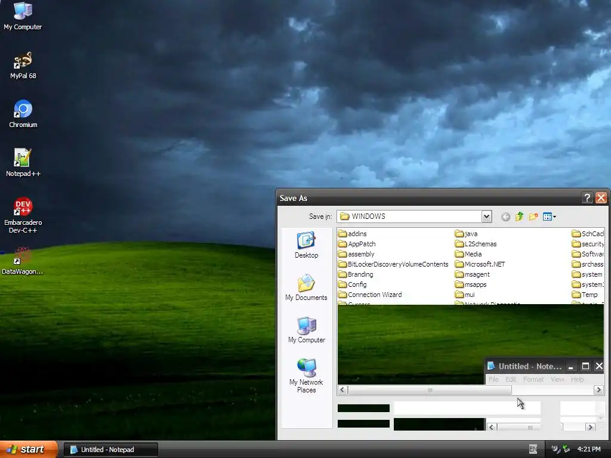
Task: Select the SchCacl folder in the third column
Action: [x=588, y=234]
